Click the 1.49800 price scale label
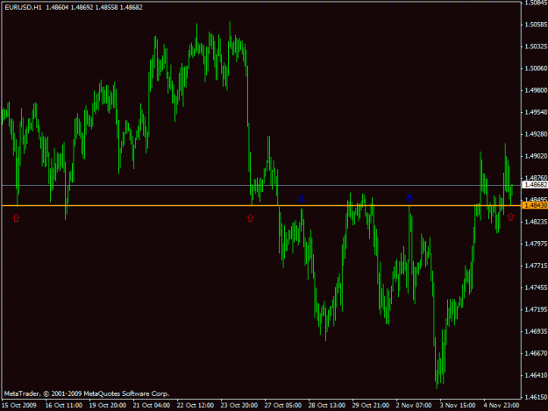The image size is (548, 411). pyautogui.click(x=536, y=90)
